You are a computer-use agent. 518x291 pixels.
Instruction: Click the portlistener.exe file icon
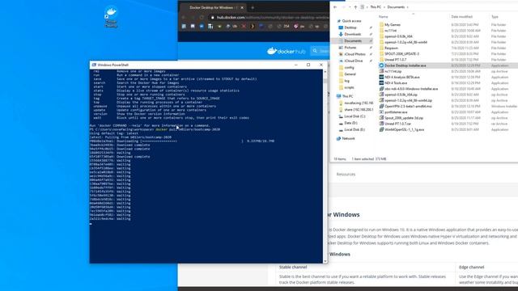(381, 112)
